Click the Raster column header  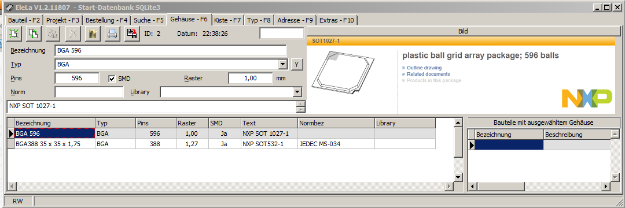coord(192,123)
